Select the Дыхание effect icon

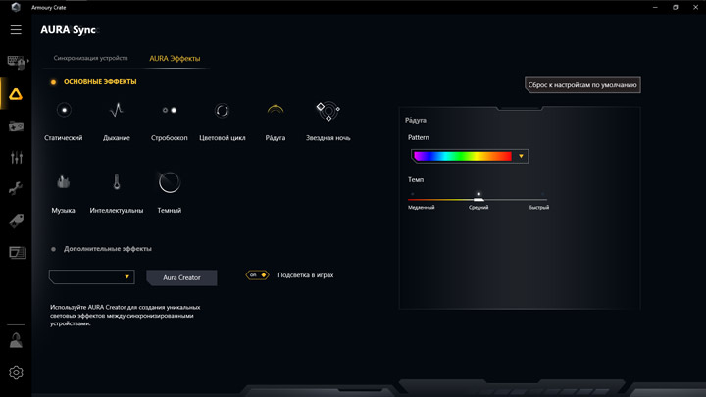tap(117, 110)
